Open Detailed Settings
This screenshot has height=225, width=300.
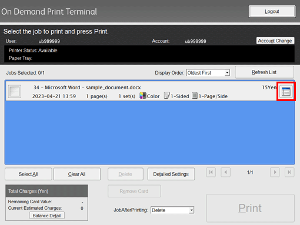coord(171,174)
